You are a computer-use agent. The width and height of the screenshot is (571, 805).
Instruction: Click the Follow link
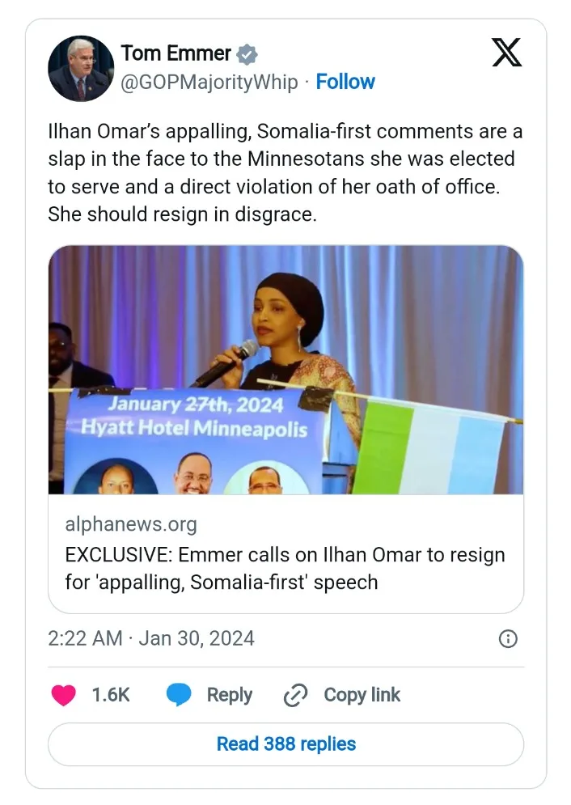coord(345,82)
